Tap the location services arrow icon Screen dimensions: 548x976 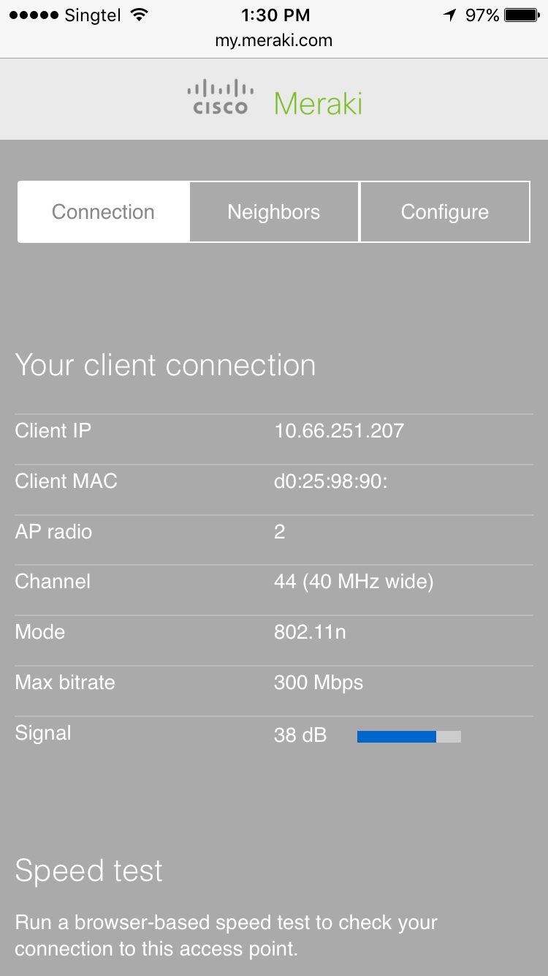coord(449,15)
